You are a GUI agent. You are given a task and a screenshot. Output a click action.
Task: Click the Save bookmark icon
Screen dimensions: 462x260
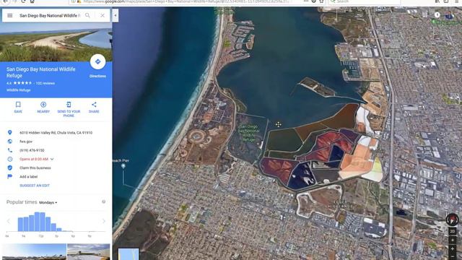[18, 104]
